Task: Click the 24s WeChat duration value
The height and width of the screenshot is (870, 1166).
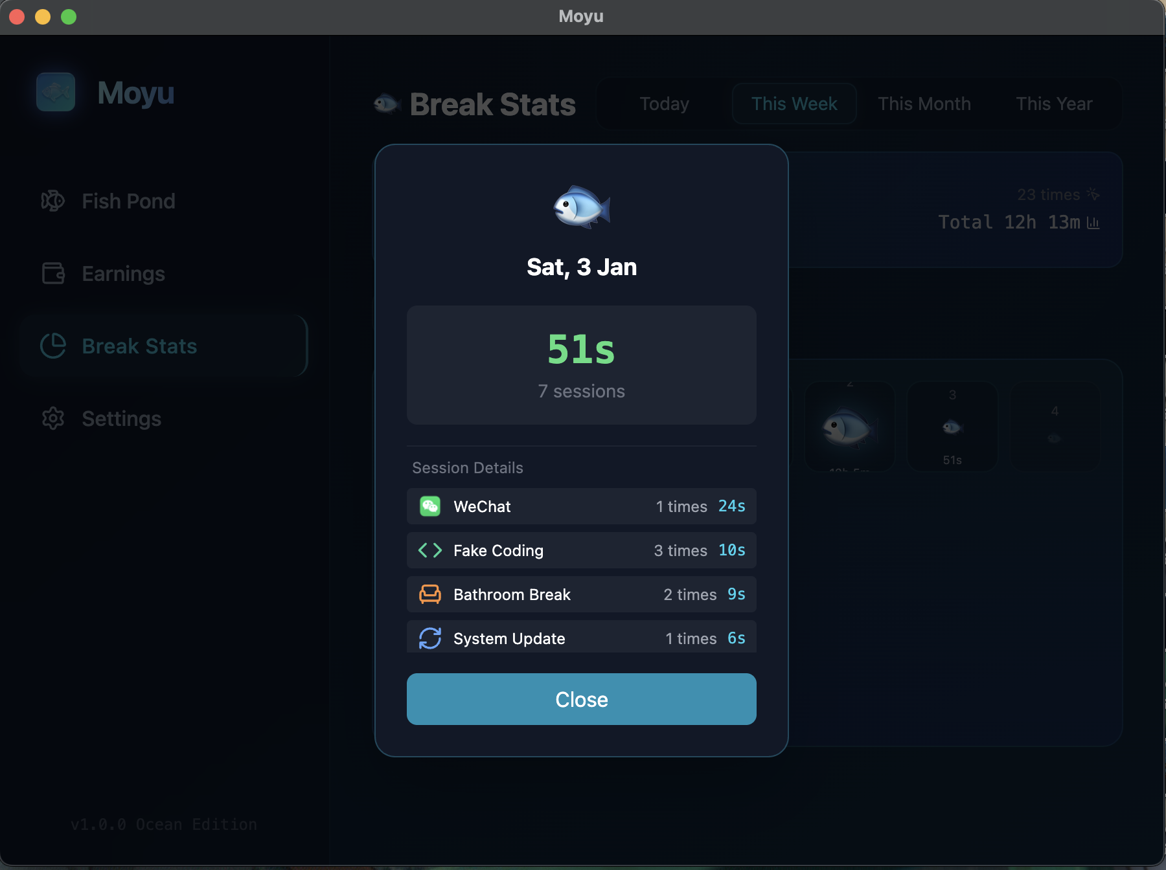Action: pyautogui.click(x=732, y=506)
